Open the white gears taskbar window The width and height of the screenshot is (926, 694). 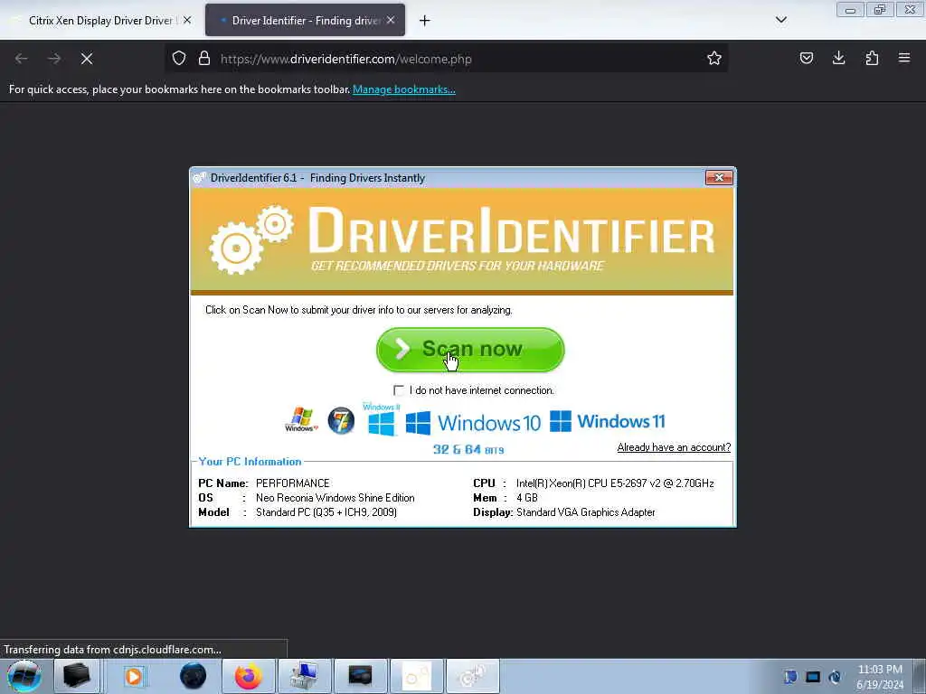tap(416, 676)
